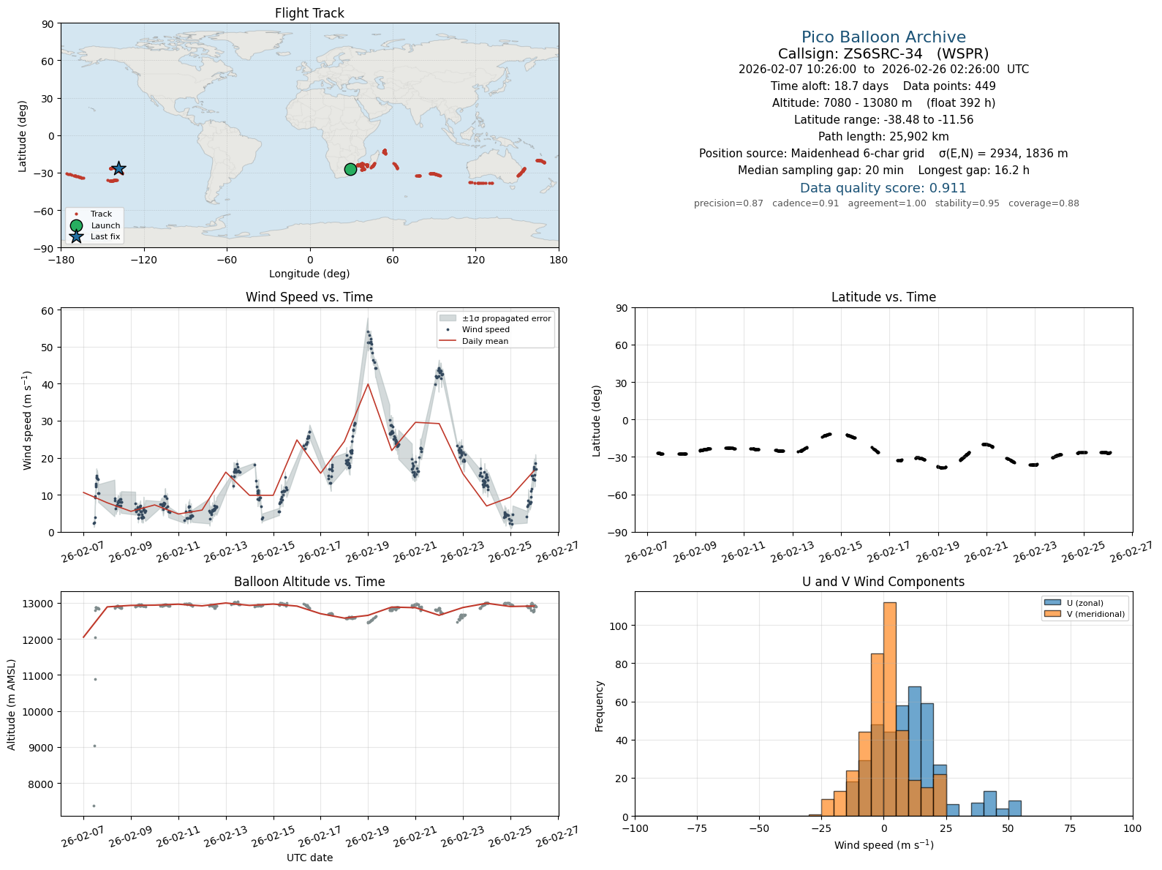This screenshot has height=870, width=1162.
Task: Select the Time aloft: 18.7 days text
Action: pos(829,86)
